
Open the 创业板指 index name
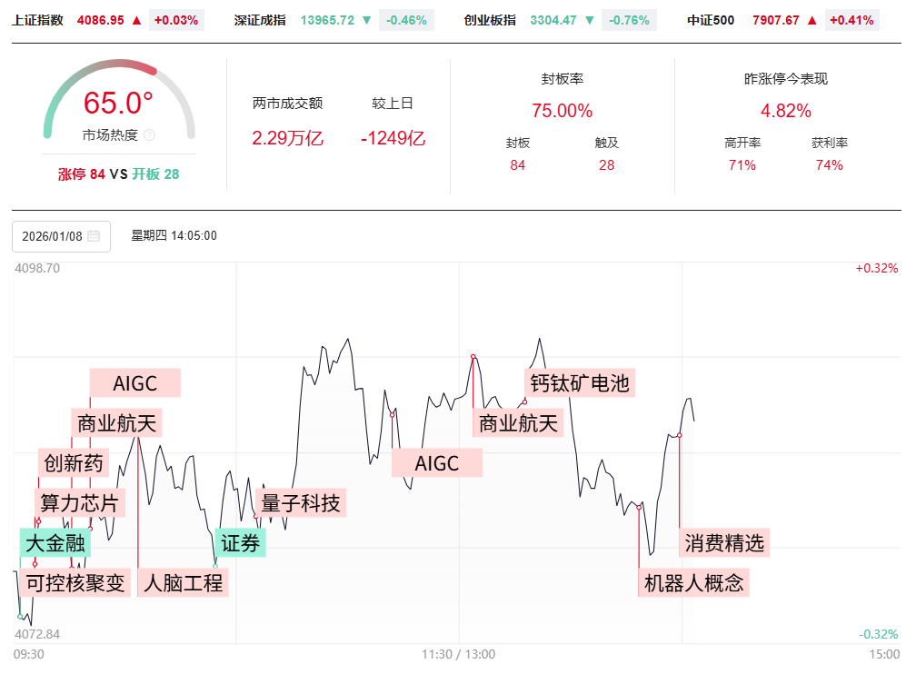point(490,20)
